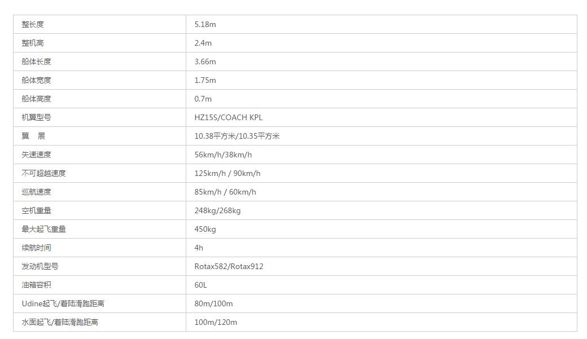Click the 续航时间 label
Image resolution: width=587 pixels, height=339 pixels.
[x=36, y=248]
